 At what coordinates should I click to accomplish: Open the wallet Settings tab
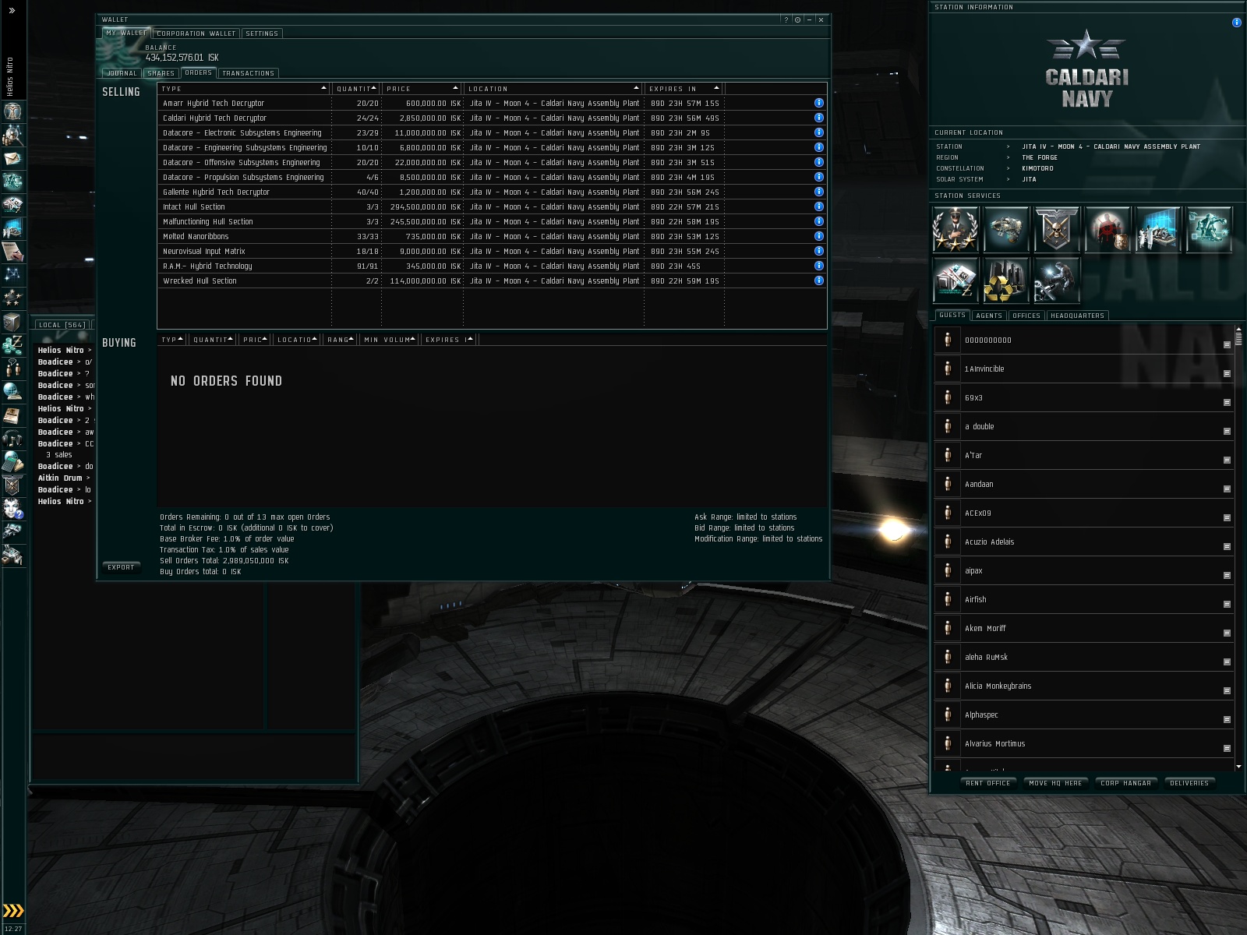point(262,34)
